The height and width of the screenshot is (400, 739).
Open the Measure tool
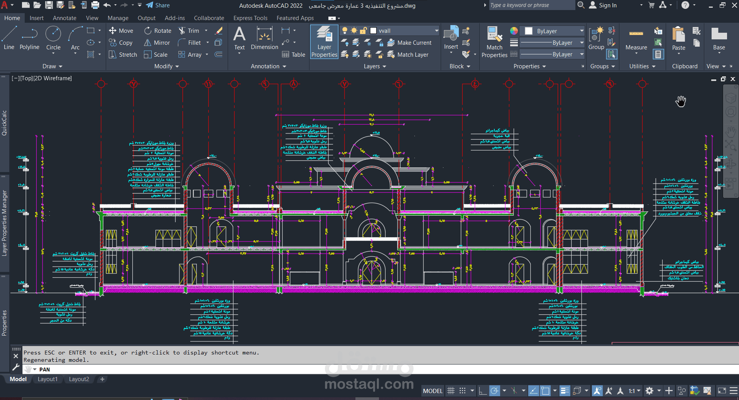point(636,38)
